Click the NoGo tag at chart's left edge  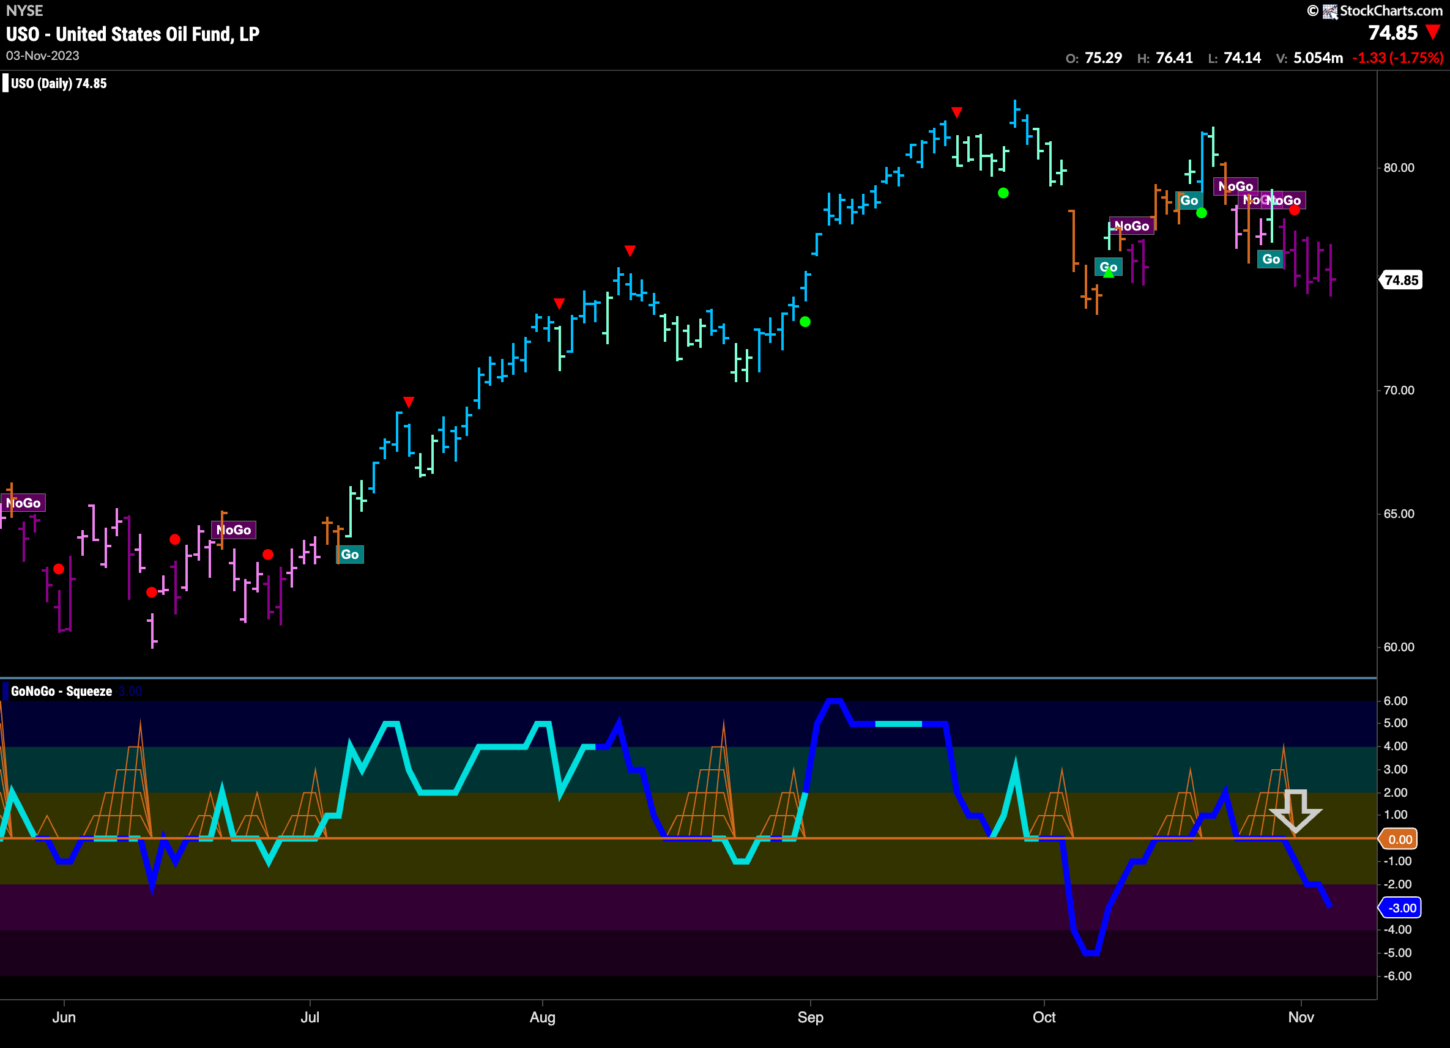[x=24, y=504]
